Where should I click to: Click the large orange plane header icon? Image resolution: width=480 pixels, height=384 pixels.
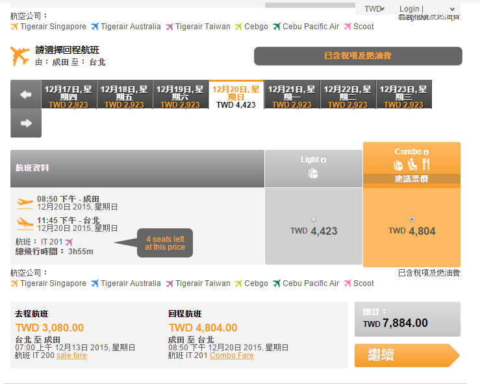click(x=20, y=56)
